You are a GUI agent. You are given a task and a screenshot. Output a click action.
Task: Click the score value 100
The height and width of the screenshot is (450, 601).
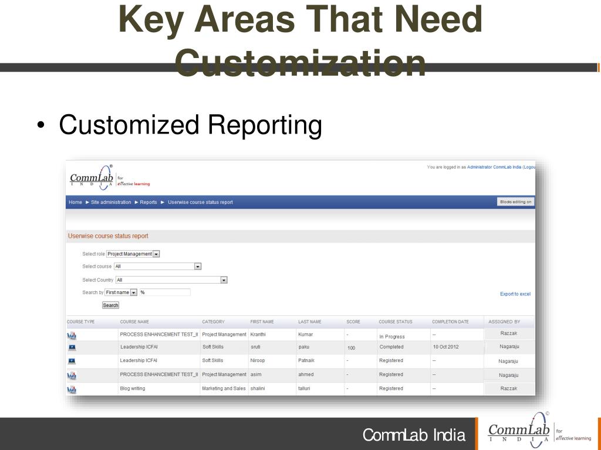point(351,348)
